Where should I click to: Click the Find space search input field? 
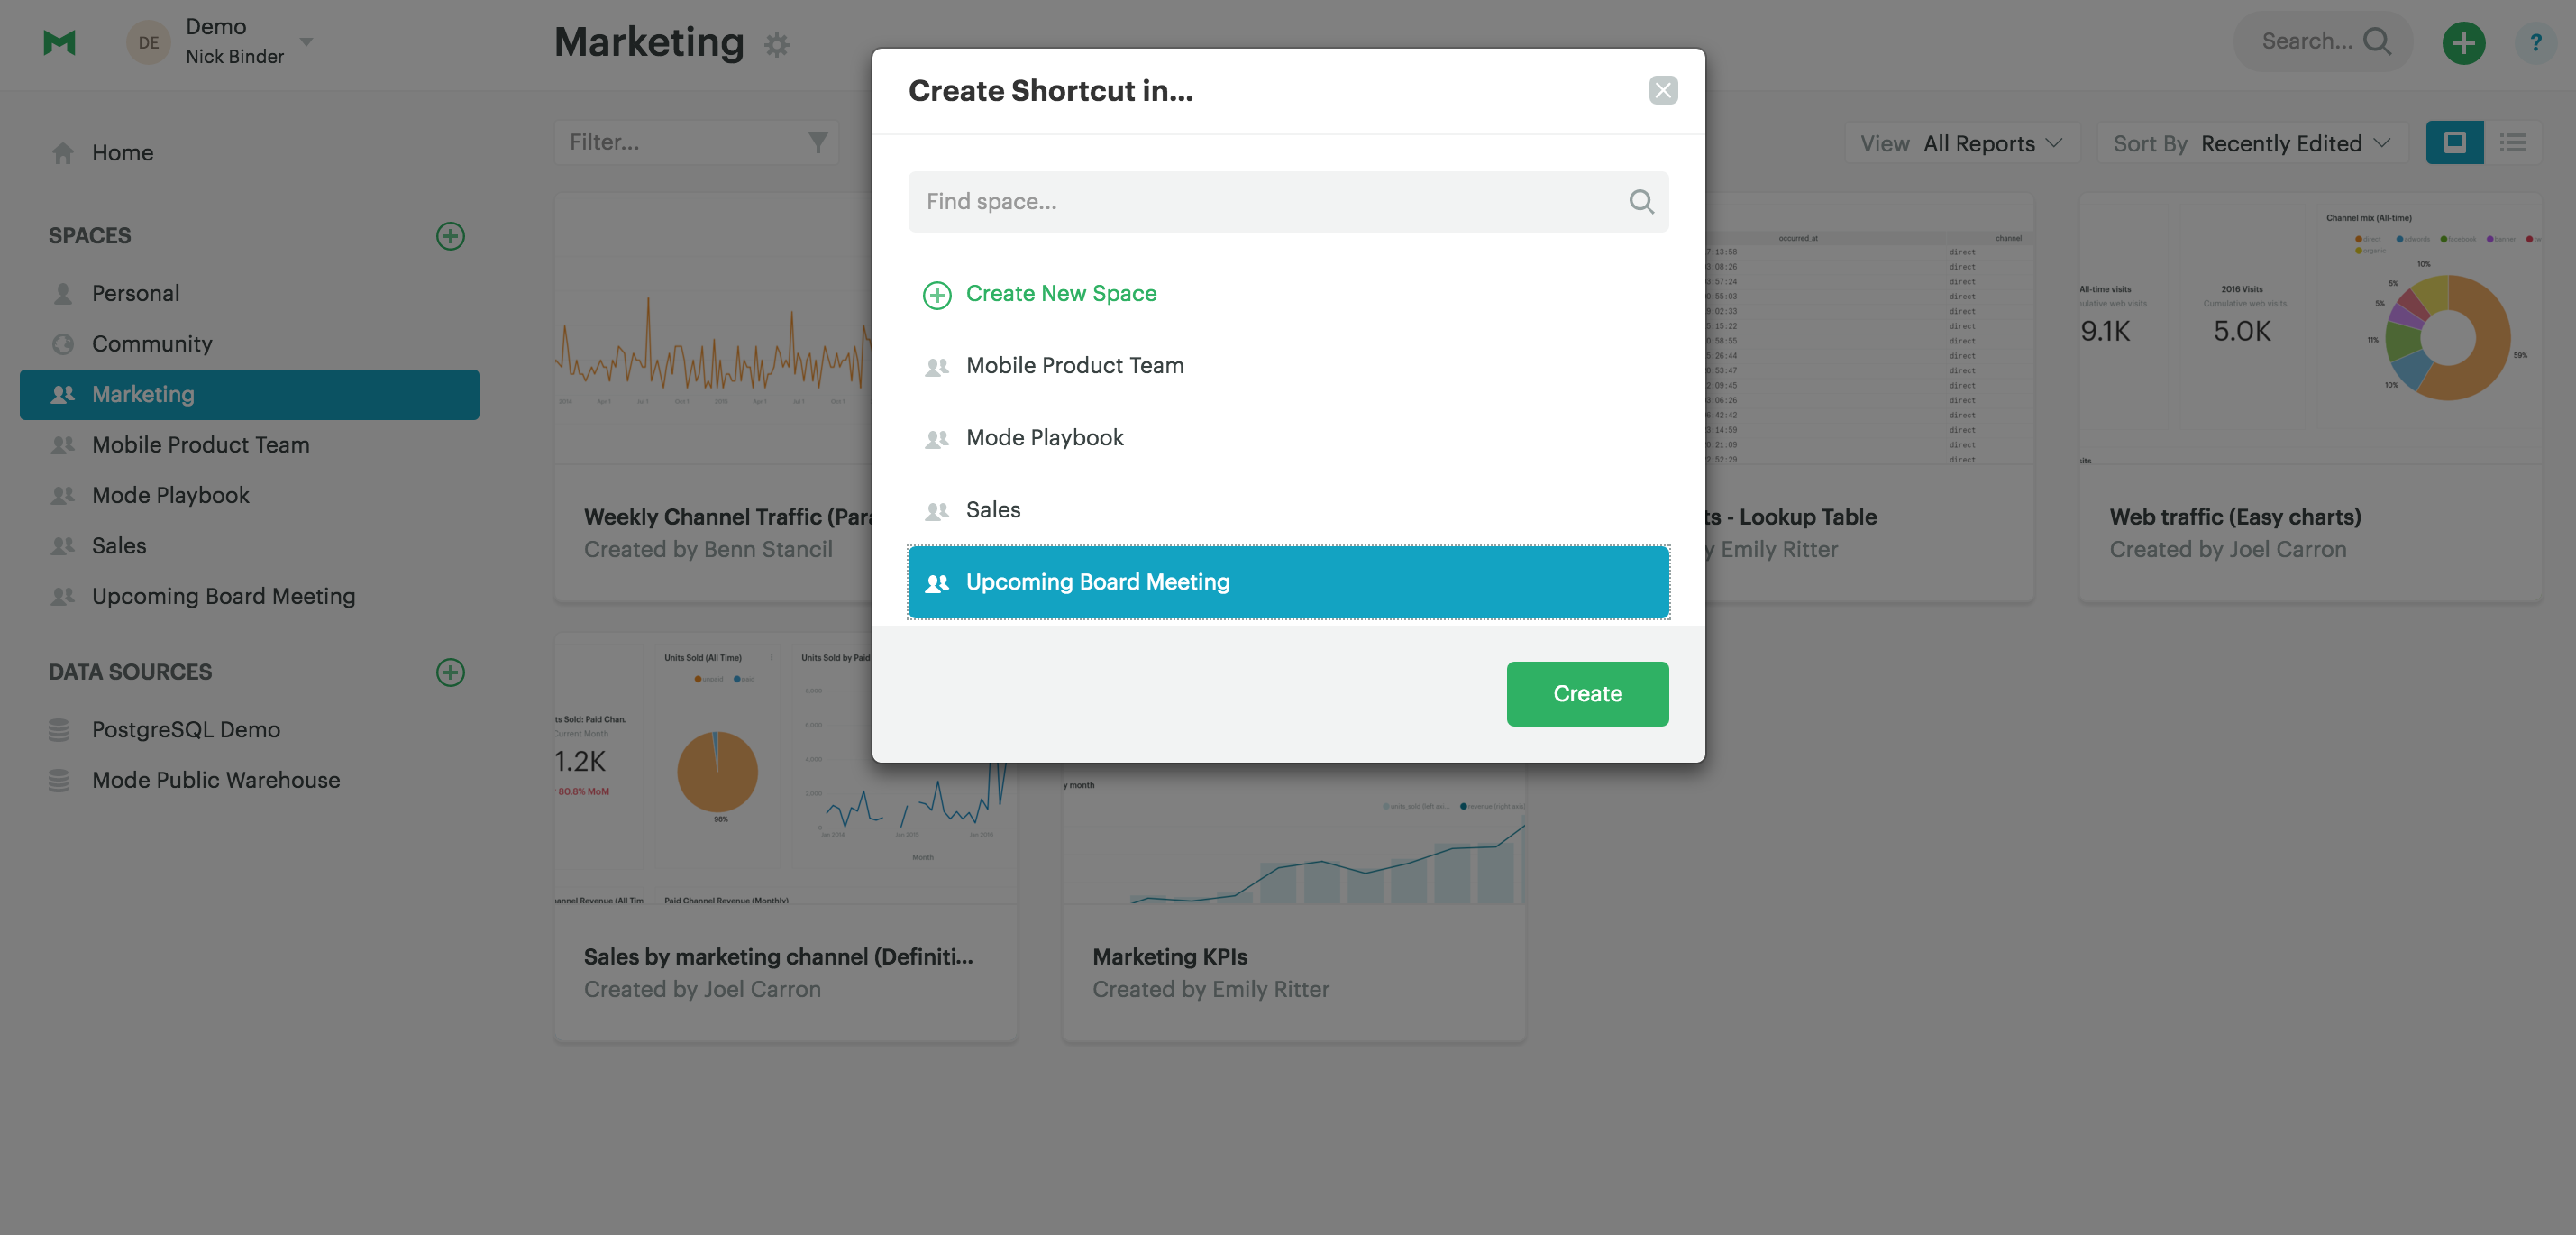1288,202
